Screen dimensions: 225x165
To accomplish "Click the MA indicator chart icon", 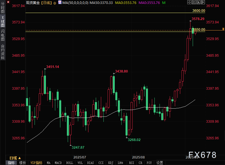I will [60, 3].
